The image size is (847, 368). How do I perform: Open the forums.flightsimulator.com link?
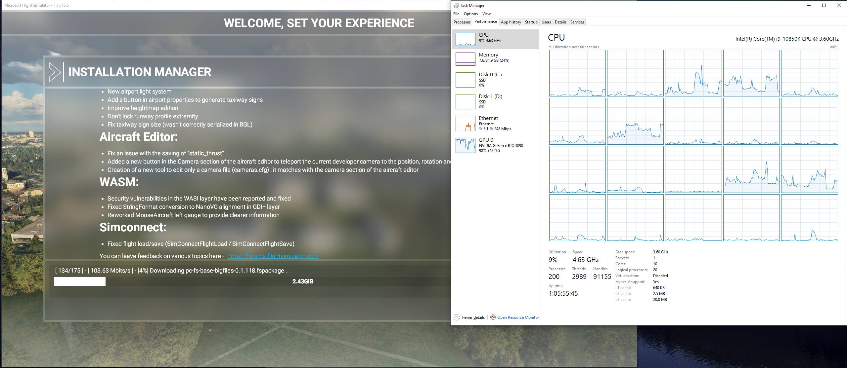pyautogui.click(x=273, y=256)
